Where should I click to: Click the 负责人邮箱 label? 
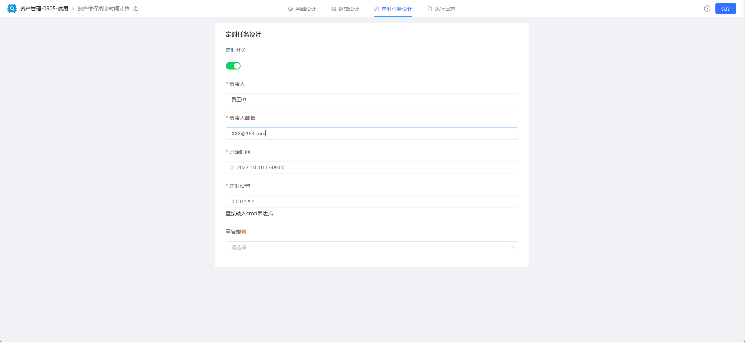242,118
